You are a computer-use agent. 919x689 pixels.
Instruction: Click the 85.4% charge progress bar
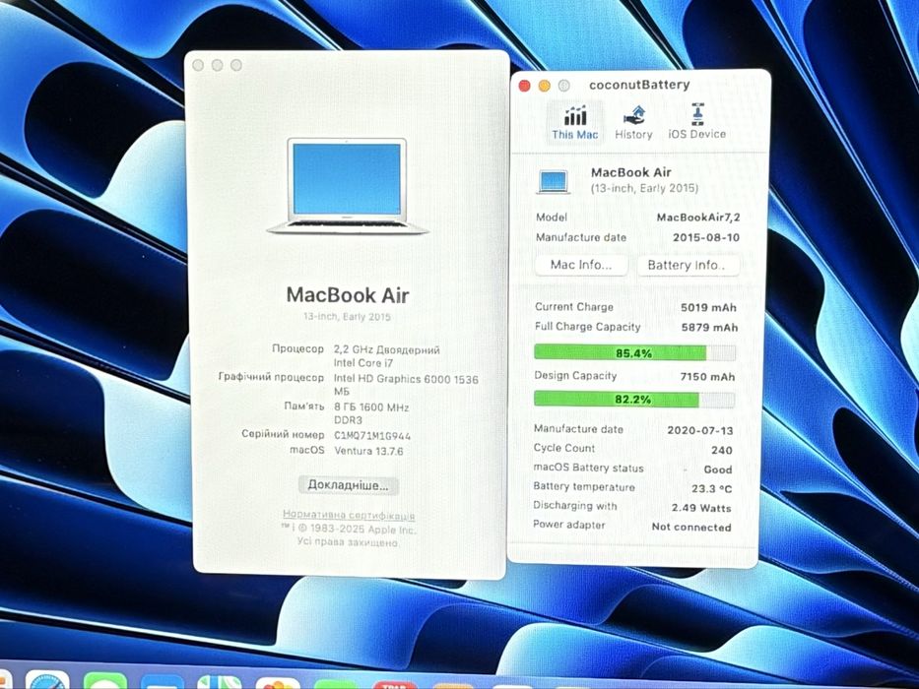(x=634, y=352)
